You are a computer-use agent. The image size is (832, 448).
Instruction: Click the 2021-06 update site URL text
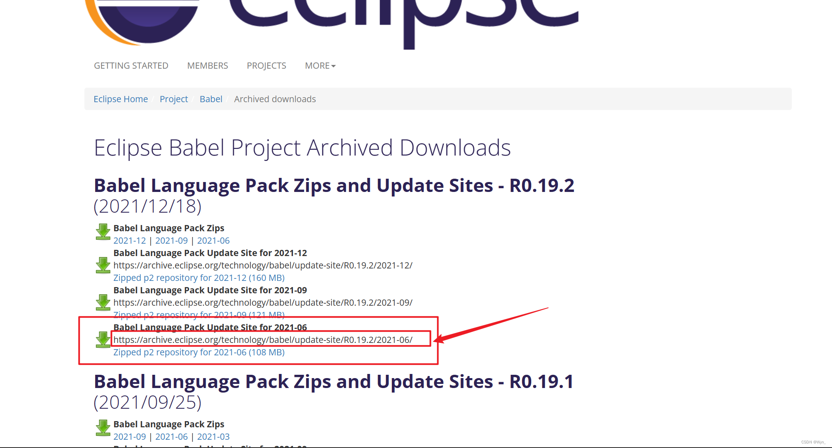(x=263, y=340)
